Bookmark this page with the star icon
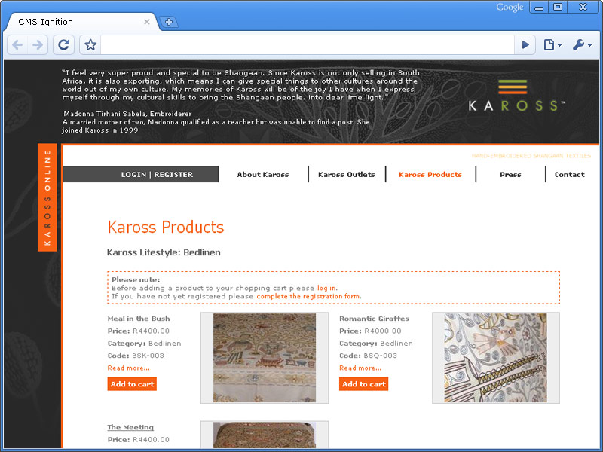Screen dimensions: 603x452 point(90,45)
